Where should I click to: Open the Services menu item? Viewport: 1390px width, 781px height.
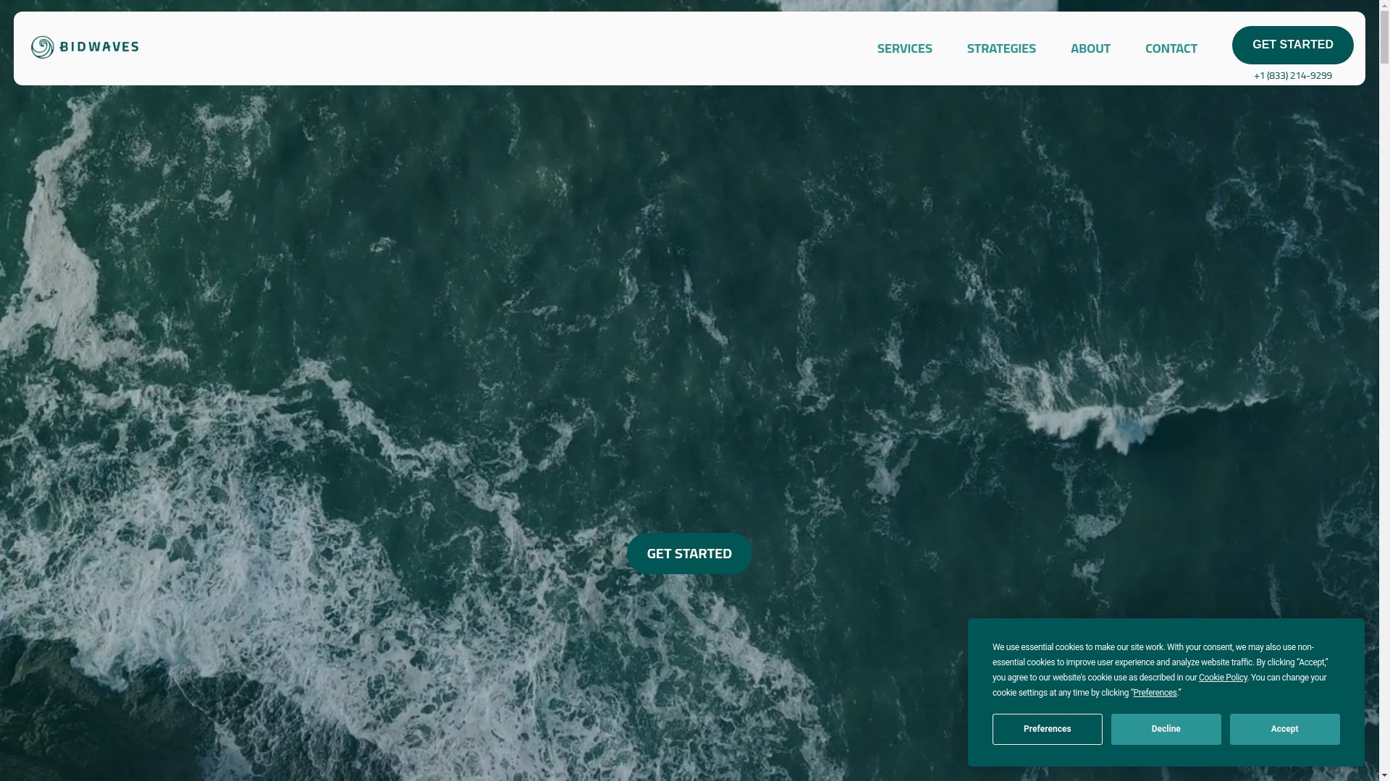click(904, 48)
